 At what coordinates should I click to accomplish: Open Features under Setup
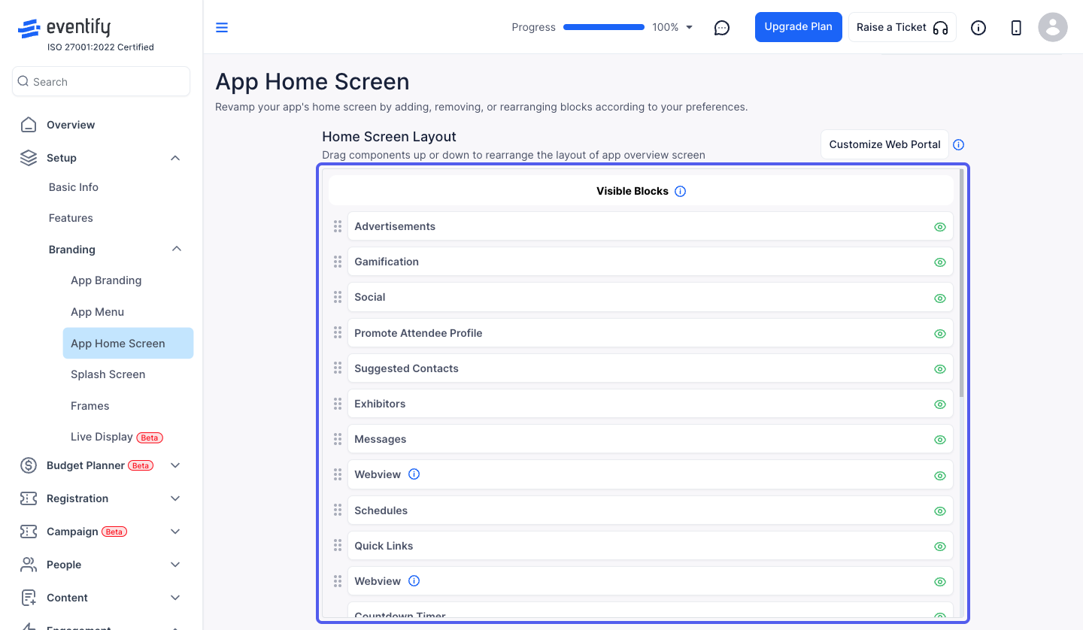point(71,218)
